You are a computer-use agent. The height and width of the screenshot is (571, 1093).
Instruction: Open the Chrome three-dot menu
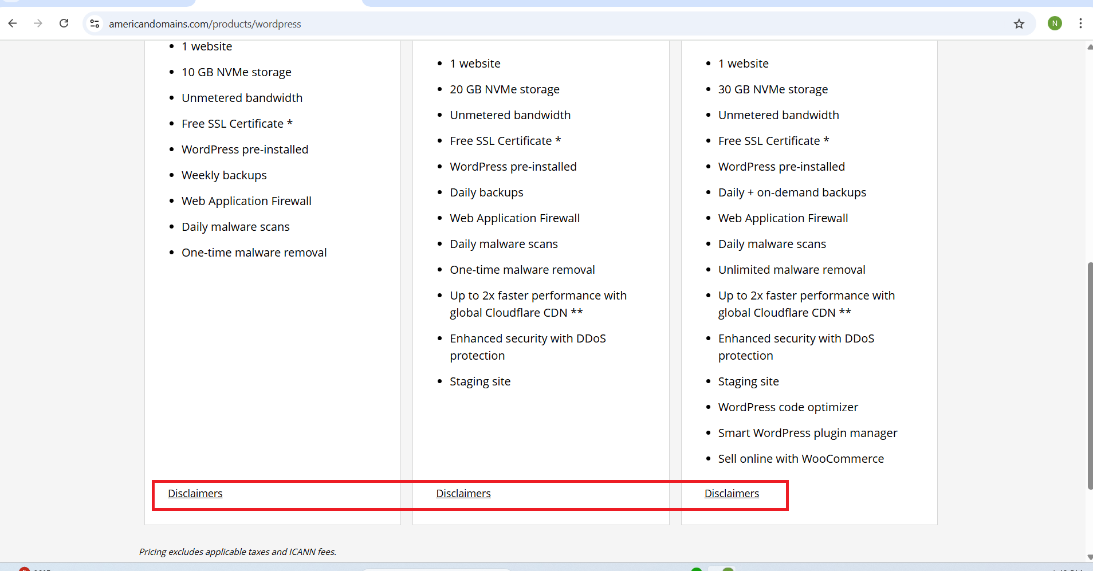[x=1080, y=23]
